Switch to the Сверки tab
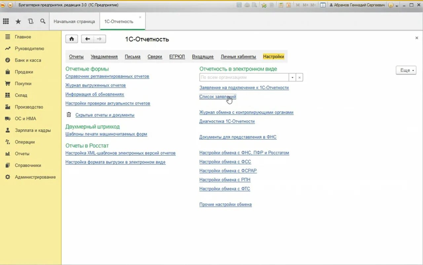423x265 pixels. 155,56
